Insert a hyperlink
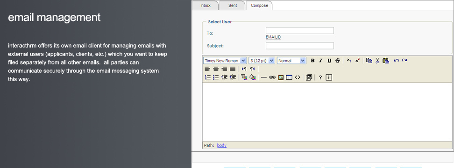Screen dimensions: 454x168 coord(272,77)
